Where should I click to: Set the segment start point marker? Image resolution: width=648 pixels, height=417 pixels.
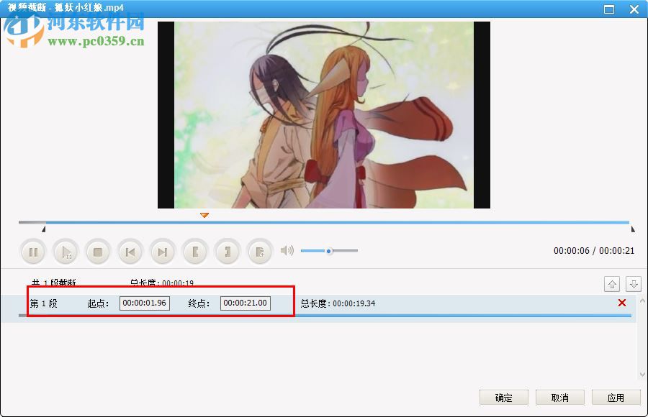pos(194,252)
